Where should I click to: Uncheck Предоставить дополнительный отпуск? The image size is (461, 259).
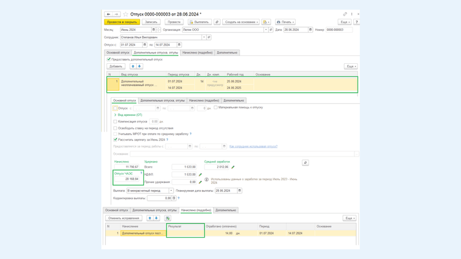point(109,59)
